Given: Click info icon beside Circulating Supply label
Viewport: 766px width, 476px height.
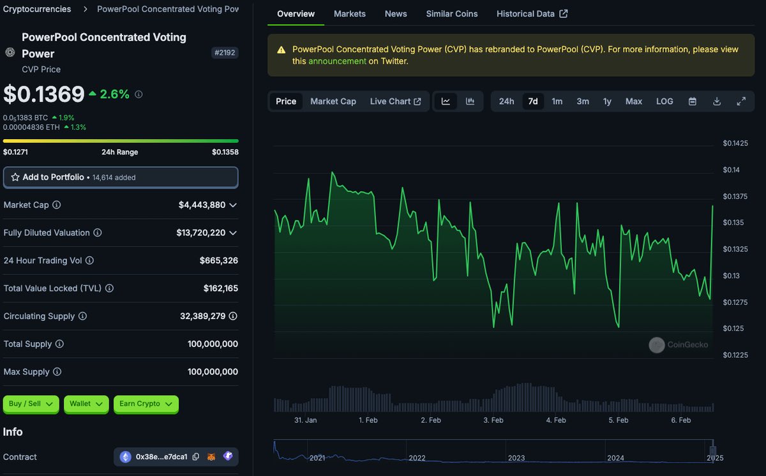Looking at the screenshot, I should pos(82,316).
